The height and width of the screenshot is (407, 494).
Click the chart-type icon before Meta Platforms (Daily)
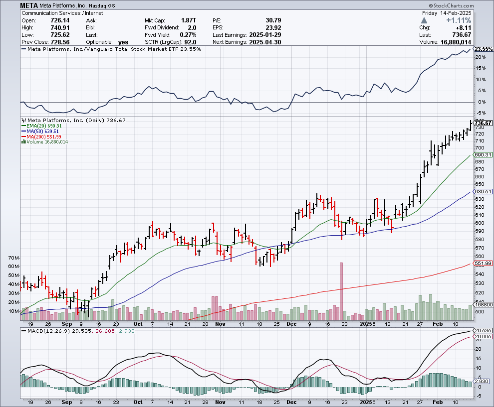coord(23,120)
